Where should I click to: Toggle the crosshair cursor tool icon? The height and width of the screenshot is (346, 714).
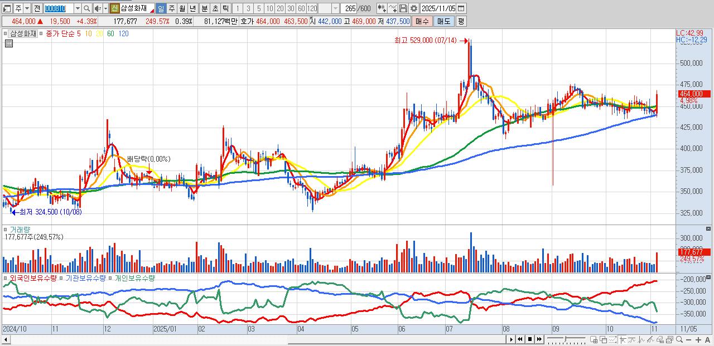(623, 339)
